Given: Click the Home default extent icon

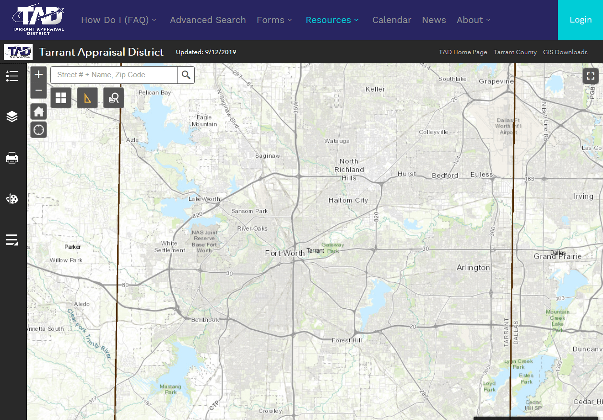Looking at the screenshot, I should point(38,111).
